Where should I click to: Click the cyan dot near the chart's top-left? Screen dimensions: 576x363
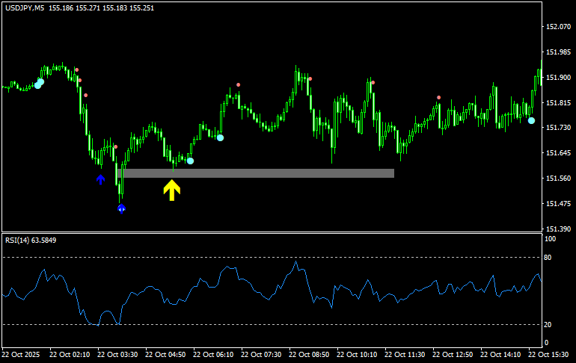point(39,84)
